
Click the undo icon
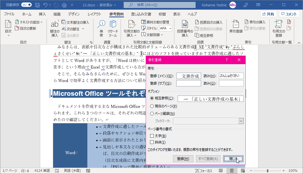coord(45,5)
